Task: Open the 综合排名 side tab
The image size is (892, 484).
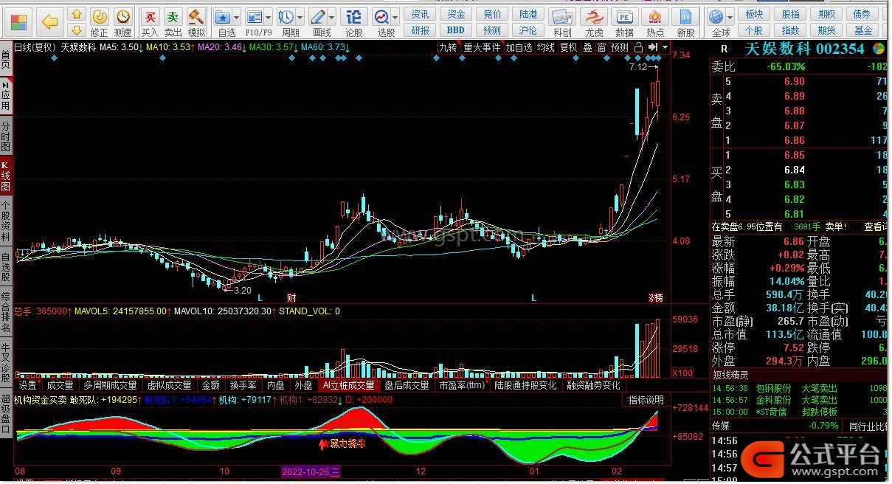Action: point(6,311)
